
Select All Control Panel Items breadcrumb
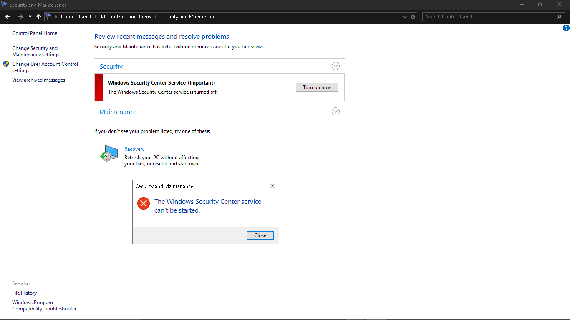tap(126, 17)
